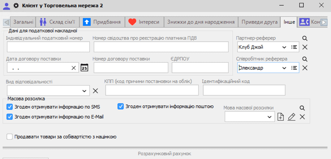Screen dimensions: 331x159
Task: Expand the Мова масової розсилки dropdown
Action: (x=269, y=117)
